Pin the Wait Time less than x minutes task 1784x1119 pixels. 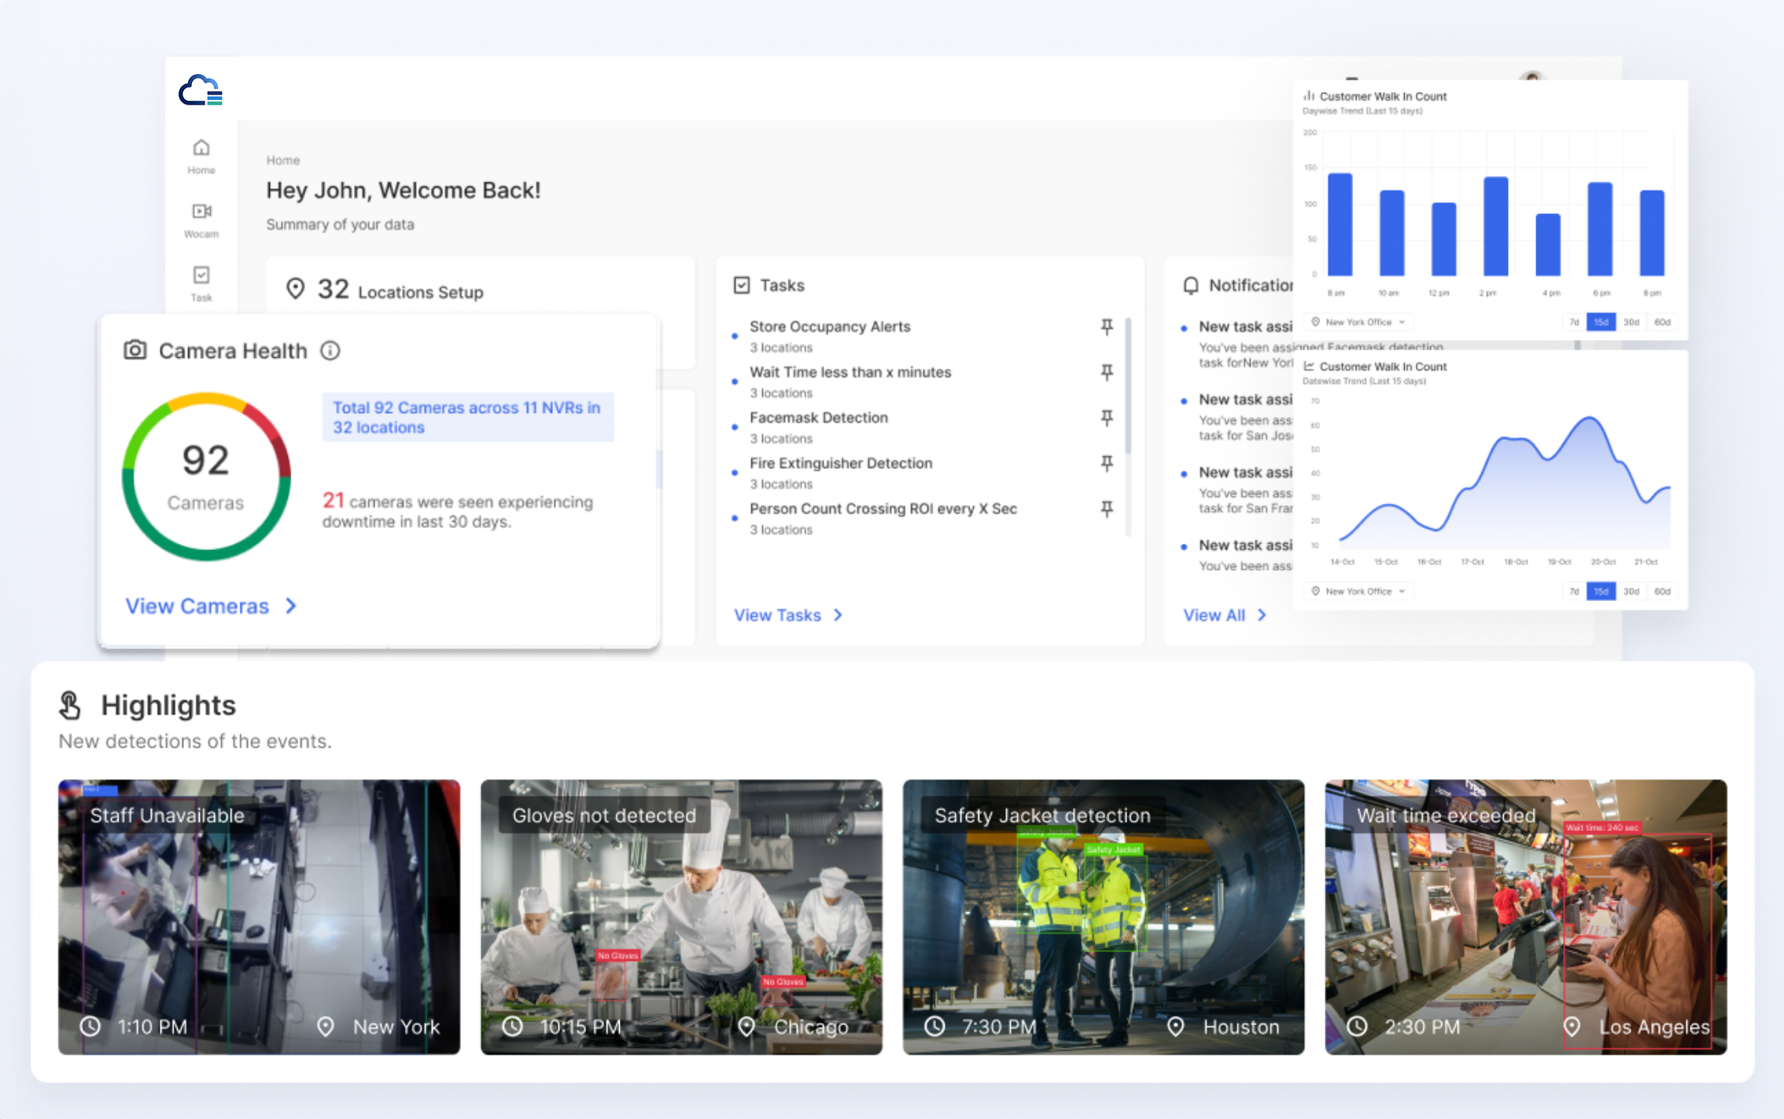click(x=1107, y=372)
